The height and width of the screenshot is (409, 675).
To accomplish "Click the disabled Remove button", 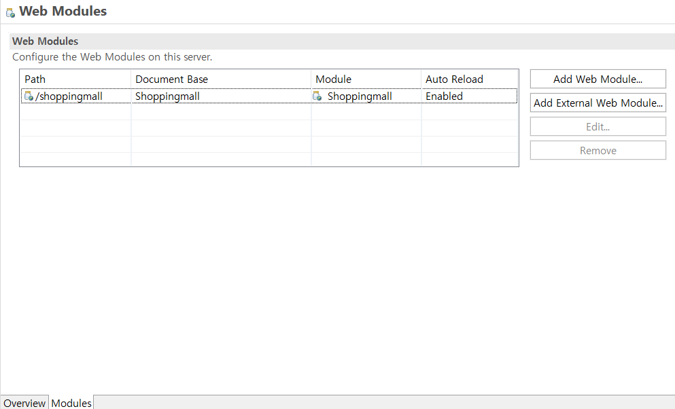I will [x=598, y=151].
